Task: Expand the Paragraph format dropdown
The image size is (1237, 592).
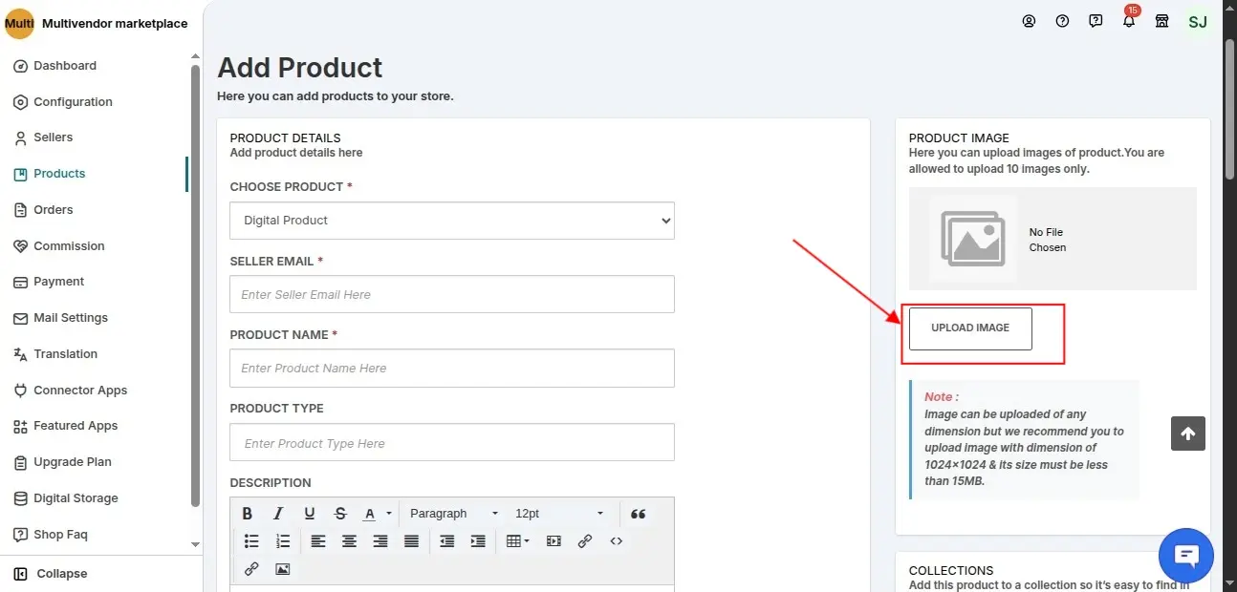Action: point(453,514)
